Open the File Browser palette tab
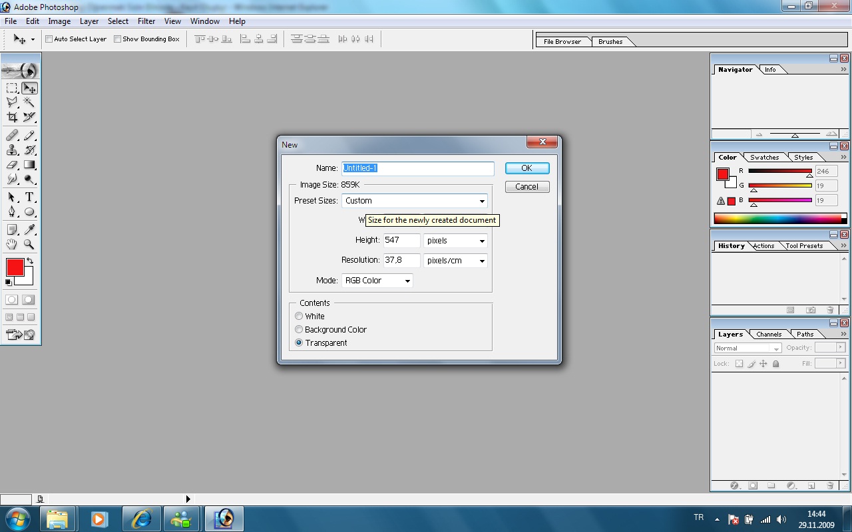Viewport: 852px width, 532px height. coord(562,42)
